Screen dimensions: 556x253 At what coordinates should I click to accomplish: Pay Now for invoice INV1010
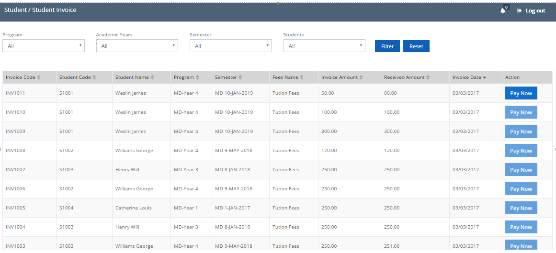521,112
